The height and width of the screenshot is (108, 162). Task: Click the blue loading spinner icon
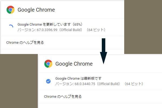(11, 27)
